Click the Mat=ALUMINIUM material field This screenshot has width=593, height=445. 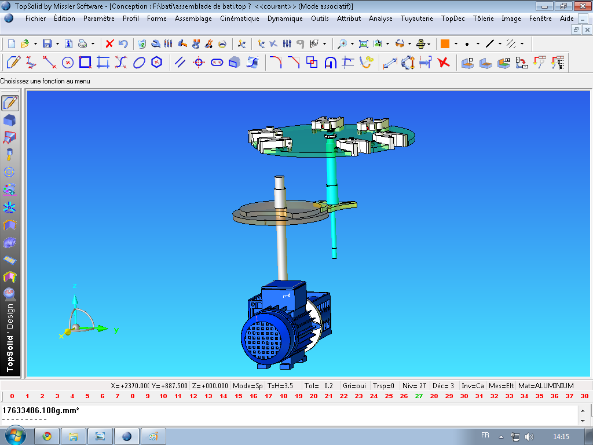546,385
